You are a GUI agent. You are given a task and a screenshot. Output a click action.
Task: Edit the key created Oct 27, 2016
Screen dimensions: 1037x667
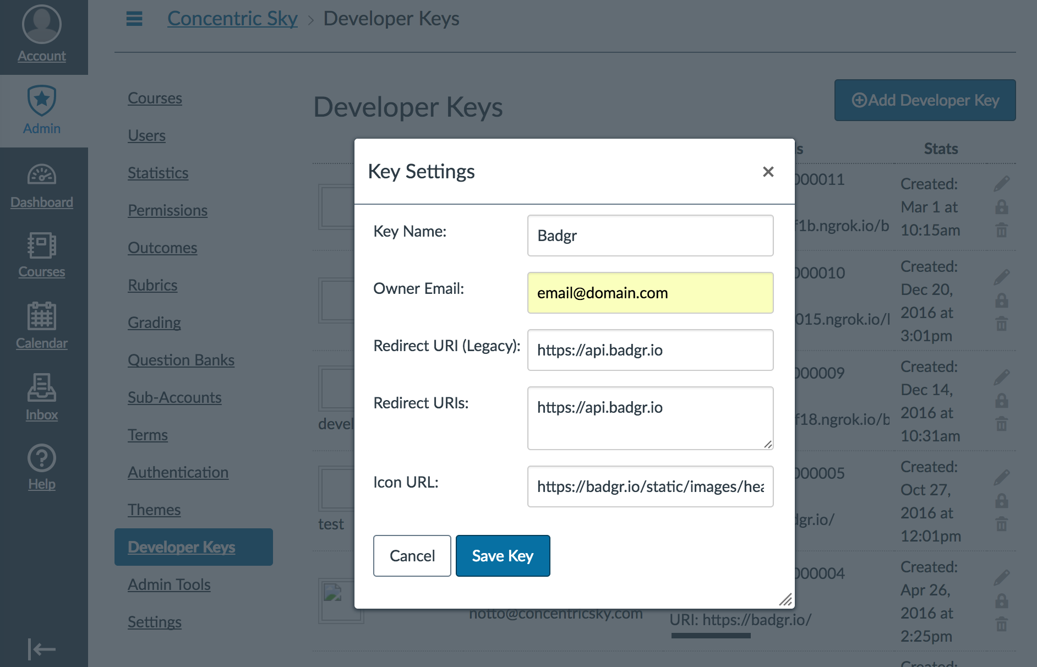pos(1002,478)
